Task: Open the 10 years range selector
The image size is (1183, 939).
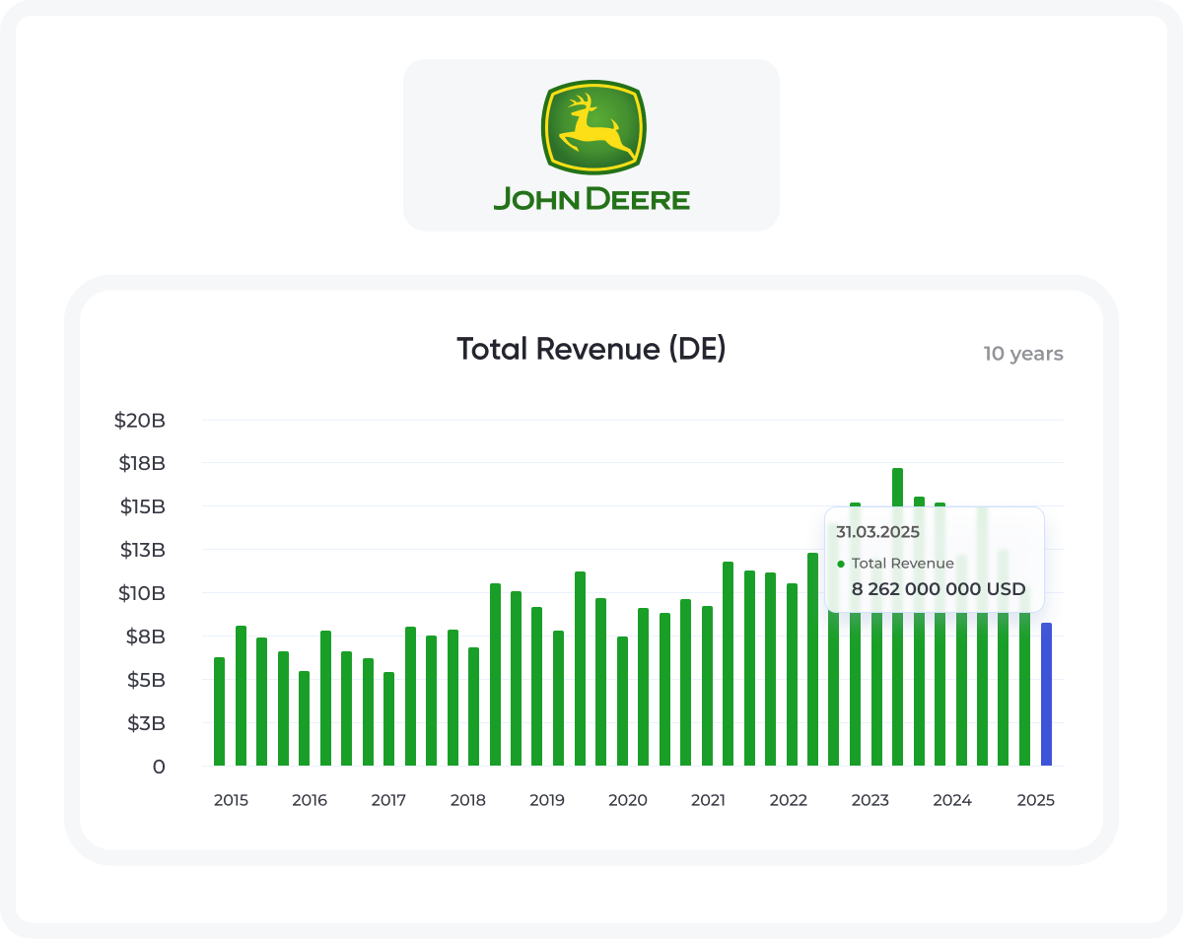Action: [1023, 354]
